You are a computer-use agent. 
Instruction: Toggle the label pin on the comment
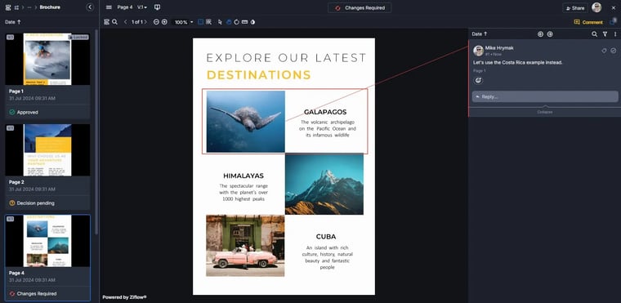(604, 51)
